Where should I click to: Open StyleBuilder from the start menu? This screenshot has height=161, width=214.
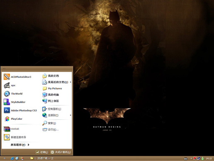click(15, 102)
